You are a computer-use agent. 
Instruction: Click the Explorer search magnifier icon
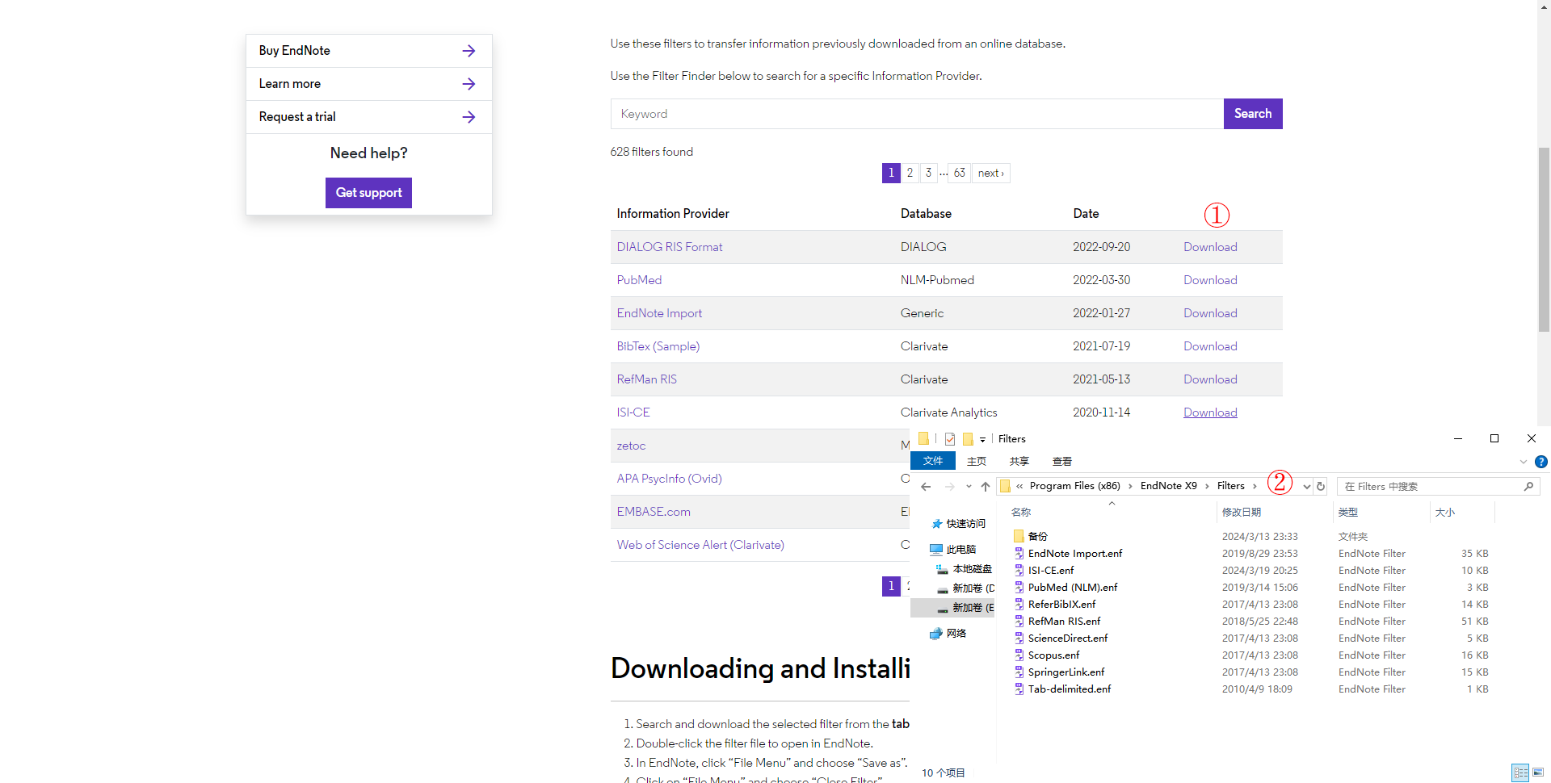[x=1528, y=486]
